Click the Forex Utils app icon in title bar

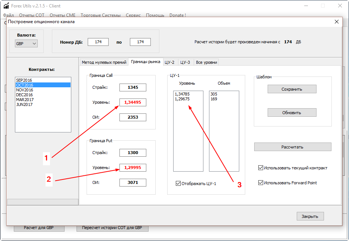tap(6, 6)
